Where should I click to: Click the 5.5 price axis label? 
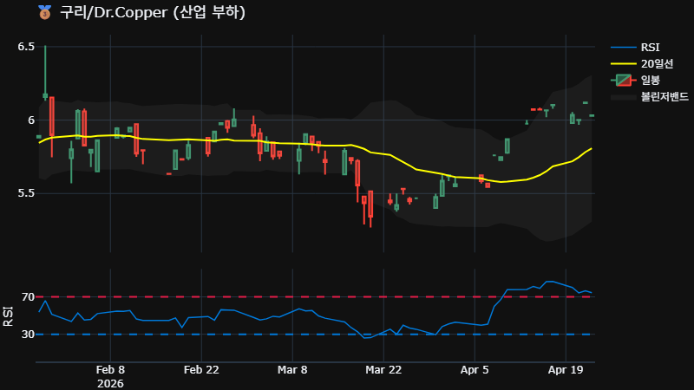tap(26, 192)
